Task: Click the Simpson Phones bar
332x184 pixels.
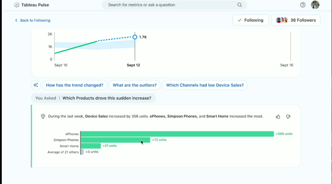Action: click(115, 140)
